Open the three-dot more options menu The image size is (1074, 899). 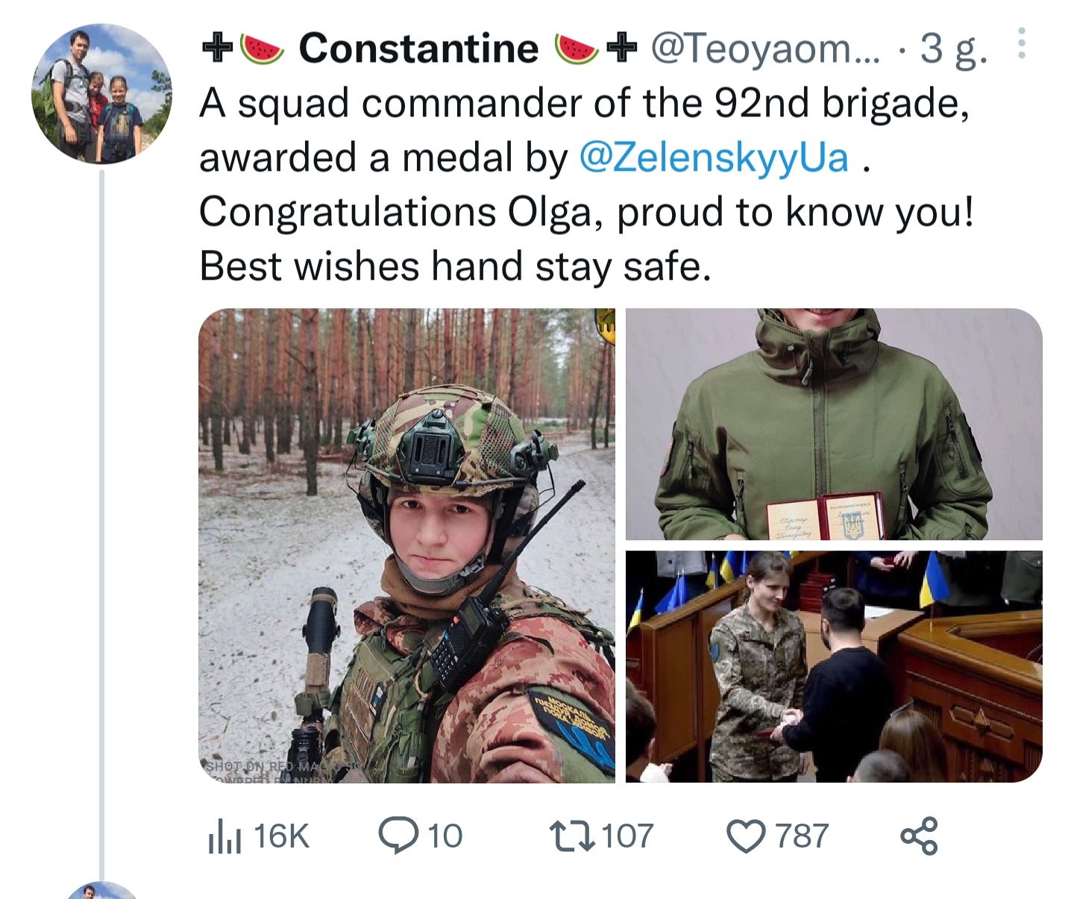(x=1022, y=44)
